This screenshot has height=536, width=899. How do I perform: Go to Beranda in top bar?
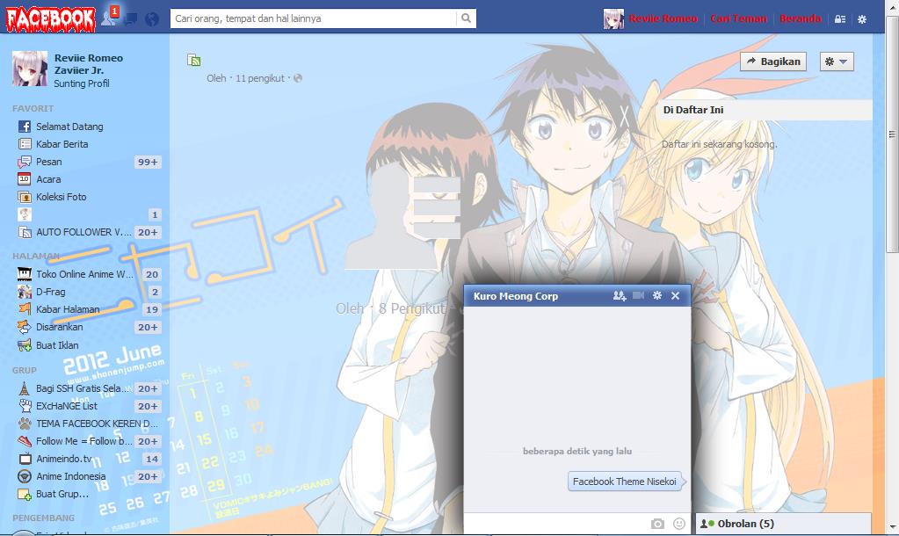tap(801, 18)
